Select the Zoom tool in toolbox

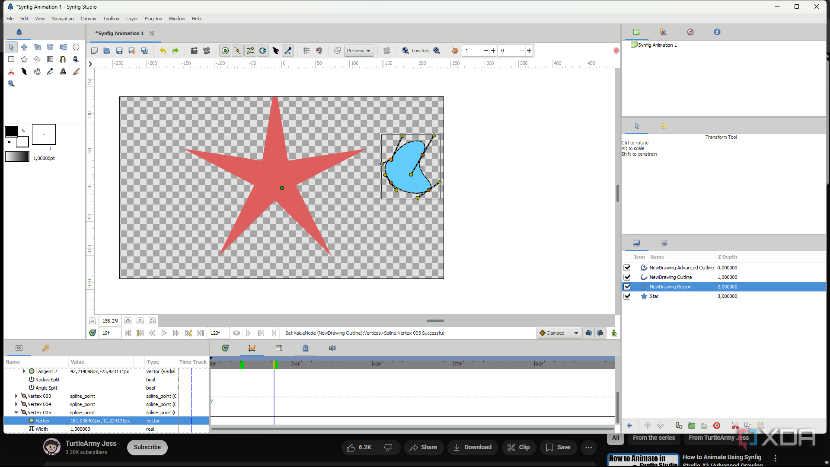tap(11, 83)
